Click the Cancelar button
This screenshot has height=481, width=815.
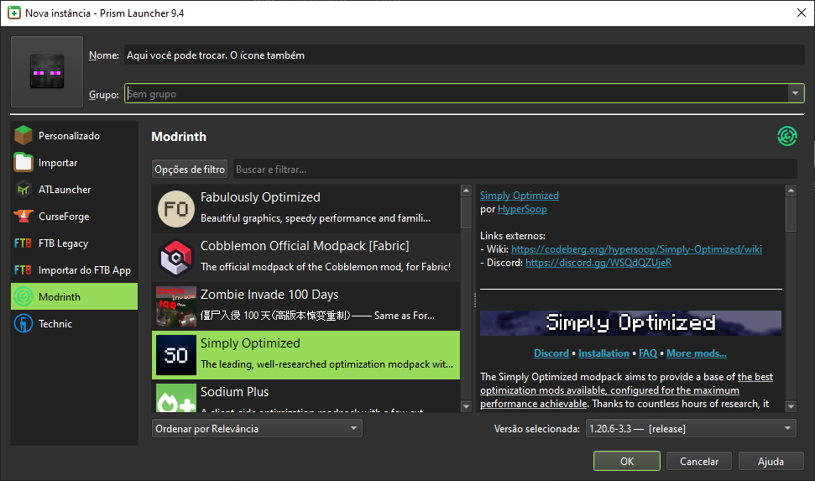[x=699, y=461]
